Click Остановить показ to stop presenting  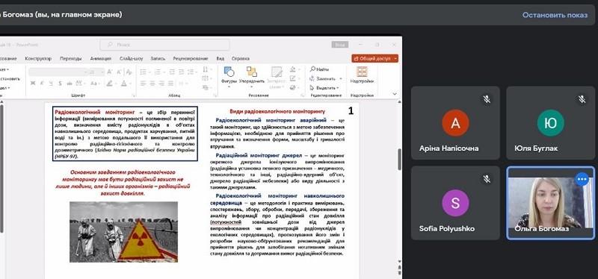pos(555,15)
